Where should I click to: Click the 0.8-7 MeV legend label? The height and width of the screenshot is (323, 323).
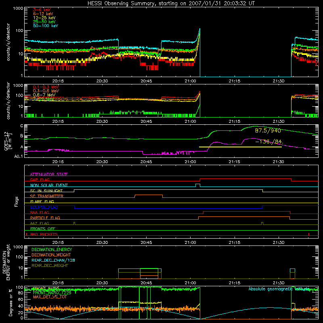point(44,95)
